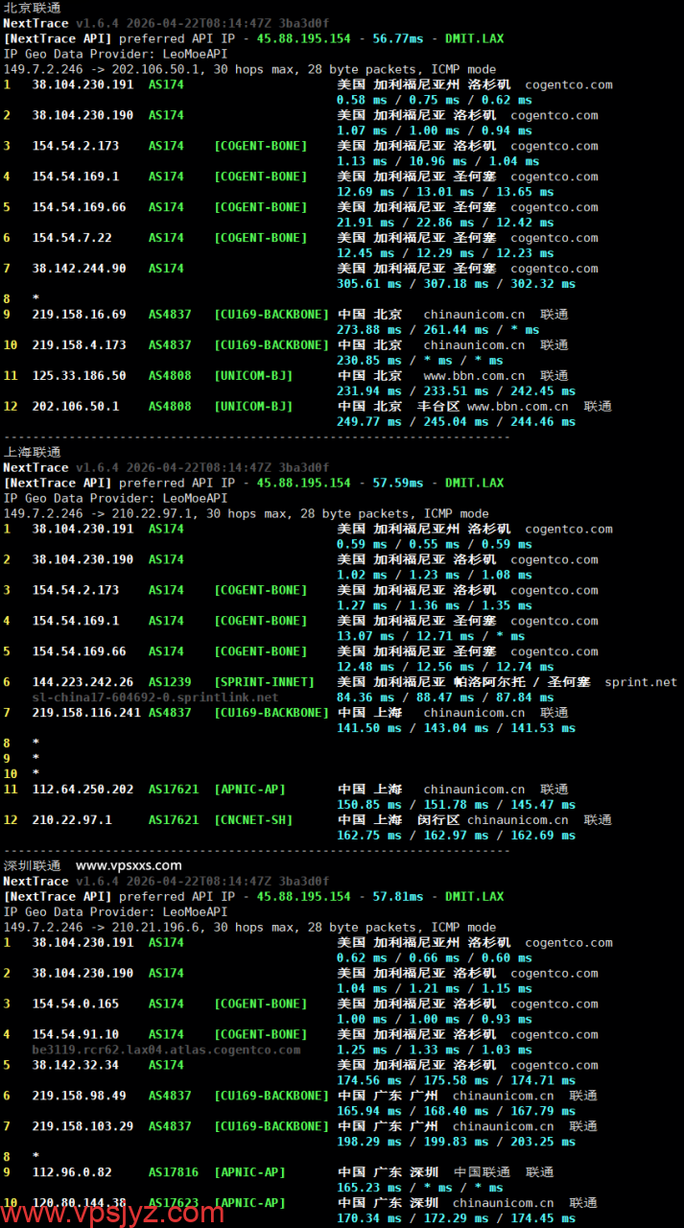Click the 丰台区 district text
This screenshot has height=1228, width=684.
438,407
